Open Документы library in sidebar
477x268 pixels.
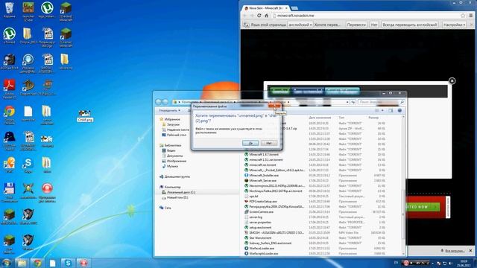coord(172,156)
